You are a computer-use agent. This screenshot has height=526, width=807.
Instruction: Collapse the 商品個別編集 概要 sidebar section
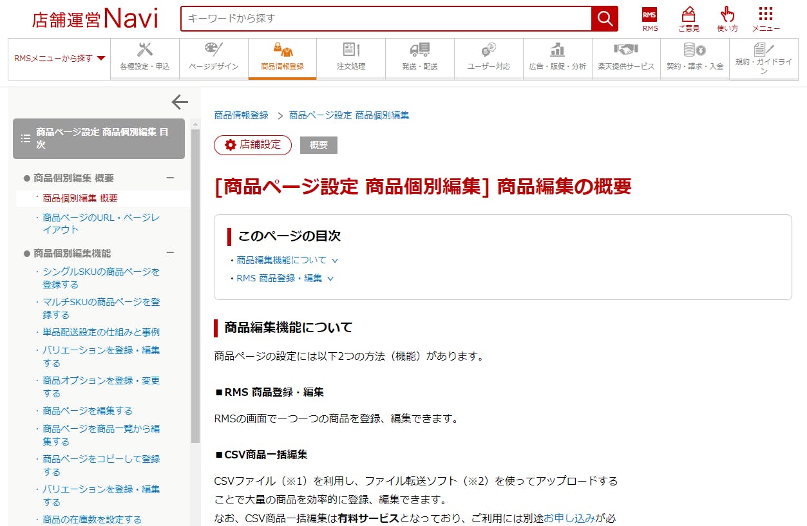point(170,178)
